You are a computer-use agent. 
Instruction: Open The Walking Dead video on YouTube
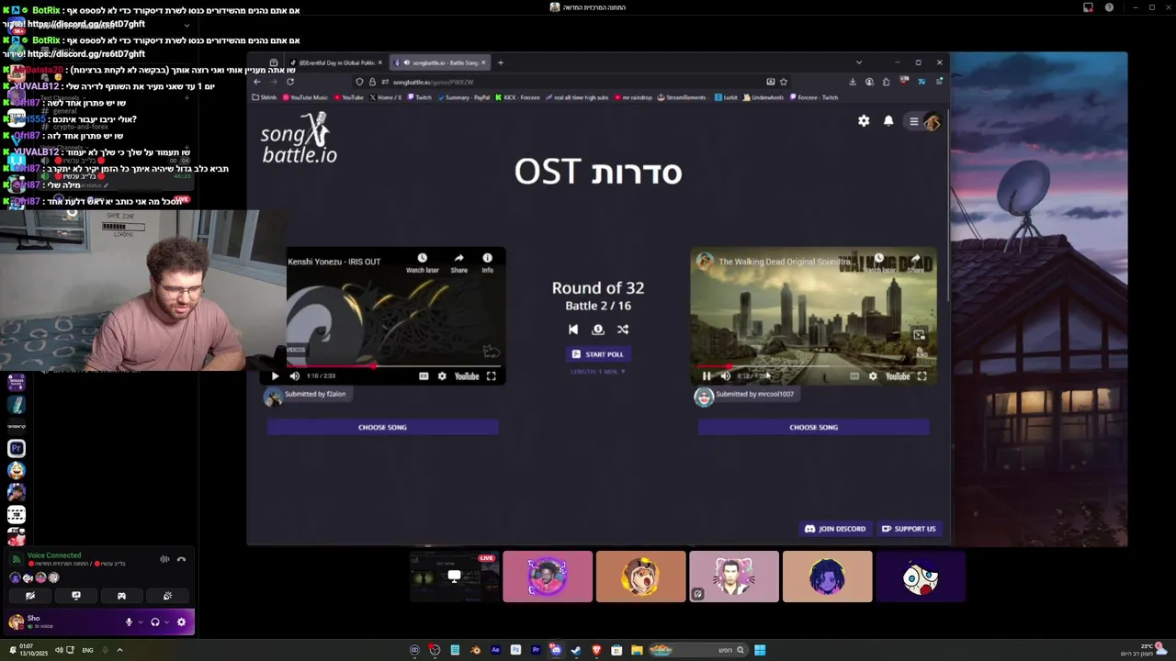click(898, 376)
